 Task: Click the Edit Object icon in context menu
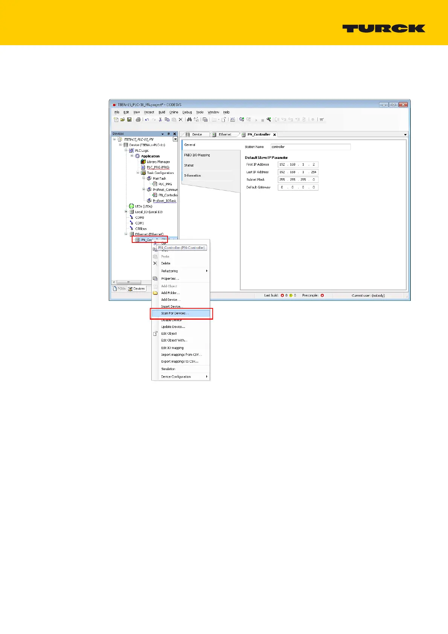(155, 334)
